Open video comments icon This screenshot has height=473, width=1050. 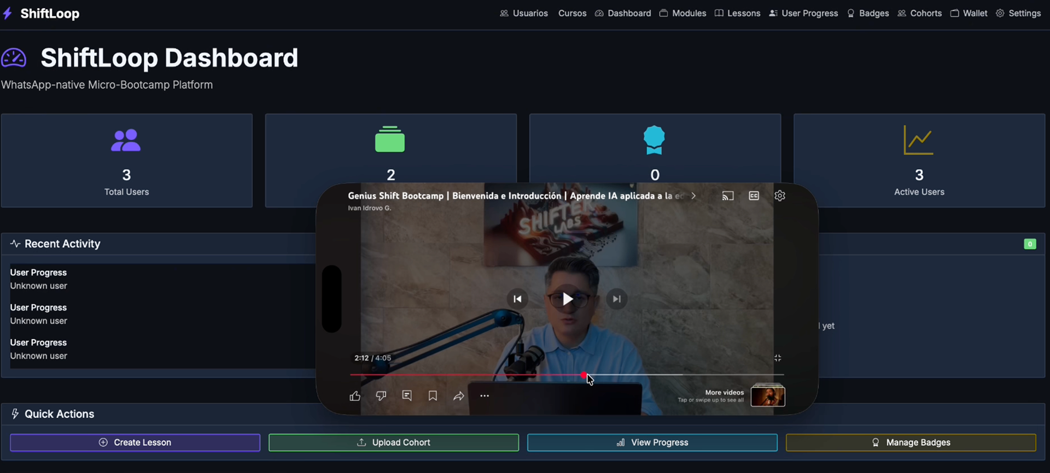pos(407,395)
